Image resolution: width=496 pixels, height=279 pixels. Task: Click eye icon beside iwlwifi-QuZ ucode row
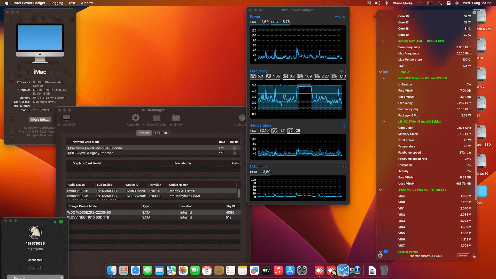69,148
